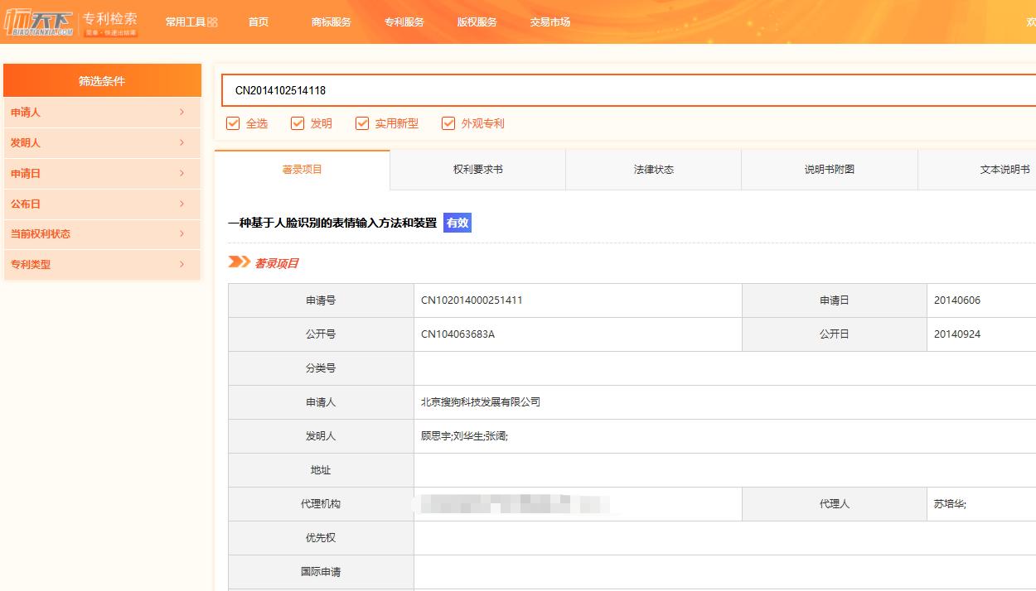Uncheck the 全选 checkbox

(232, 123)
